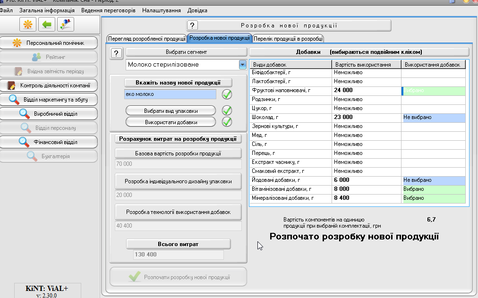Click green checkmark next to additives button
478x298 pixels.
[x=227, y=121]
